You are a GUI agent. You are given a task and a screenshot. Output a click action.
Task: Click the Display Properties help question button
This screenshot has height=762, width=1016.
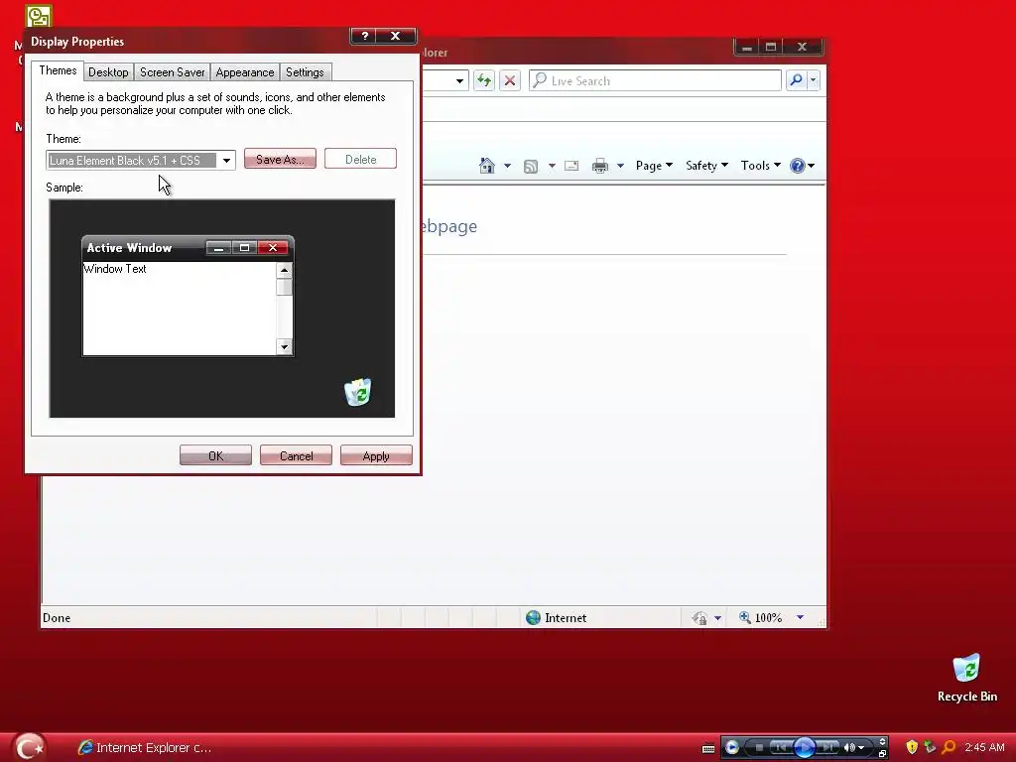click(x=365, y=37)
